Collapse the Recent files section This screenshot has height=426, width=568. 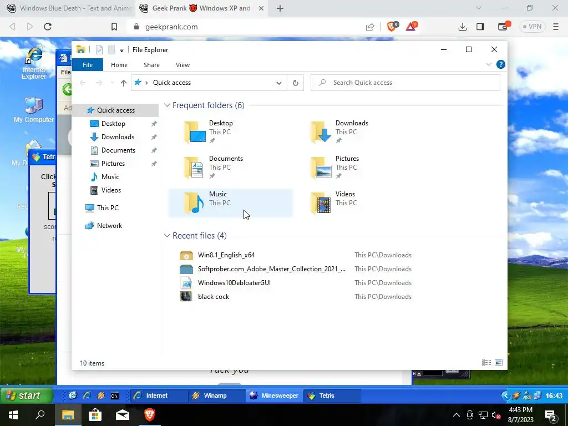pyautogui.click(x=167, y=236)
